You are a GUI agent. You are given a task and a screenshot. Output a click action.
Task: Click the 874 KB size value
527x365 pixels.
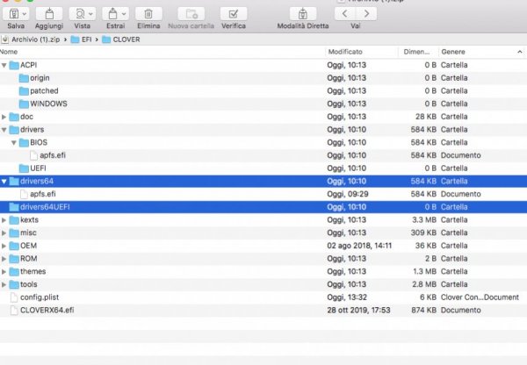424,311
